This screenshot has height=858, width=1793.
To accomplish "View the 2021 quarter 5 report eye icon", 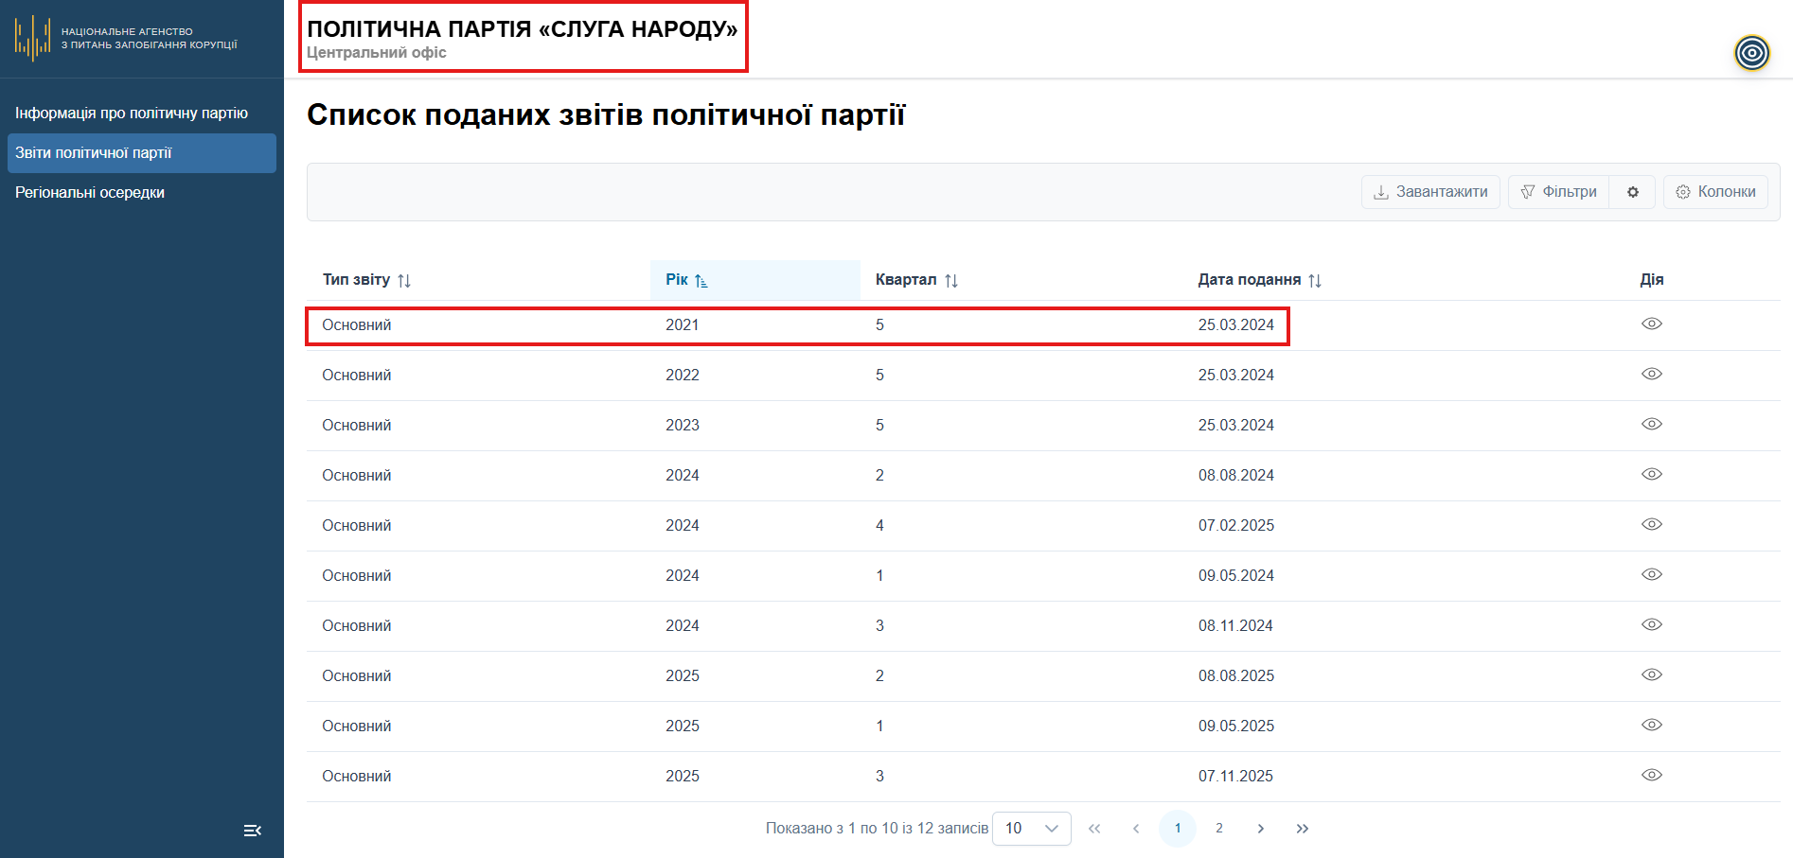I will coord(1651,324).
